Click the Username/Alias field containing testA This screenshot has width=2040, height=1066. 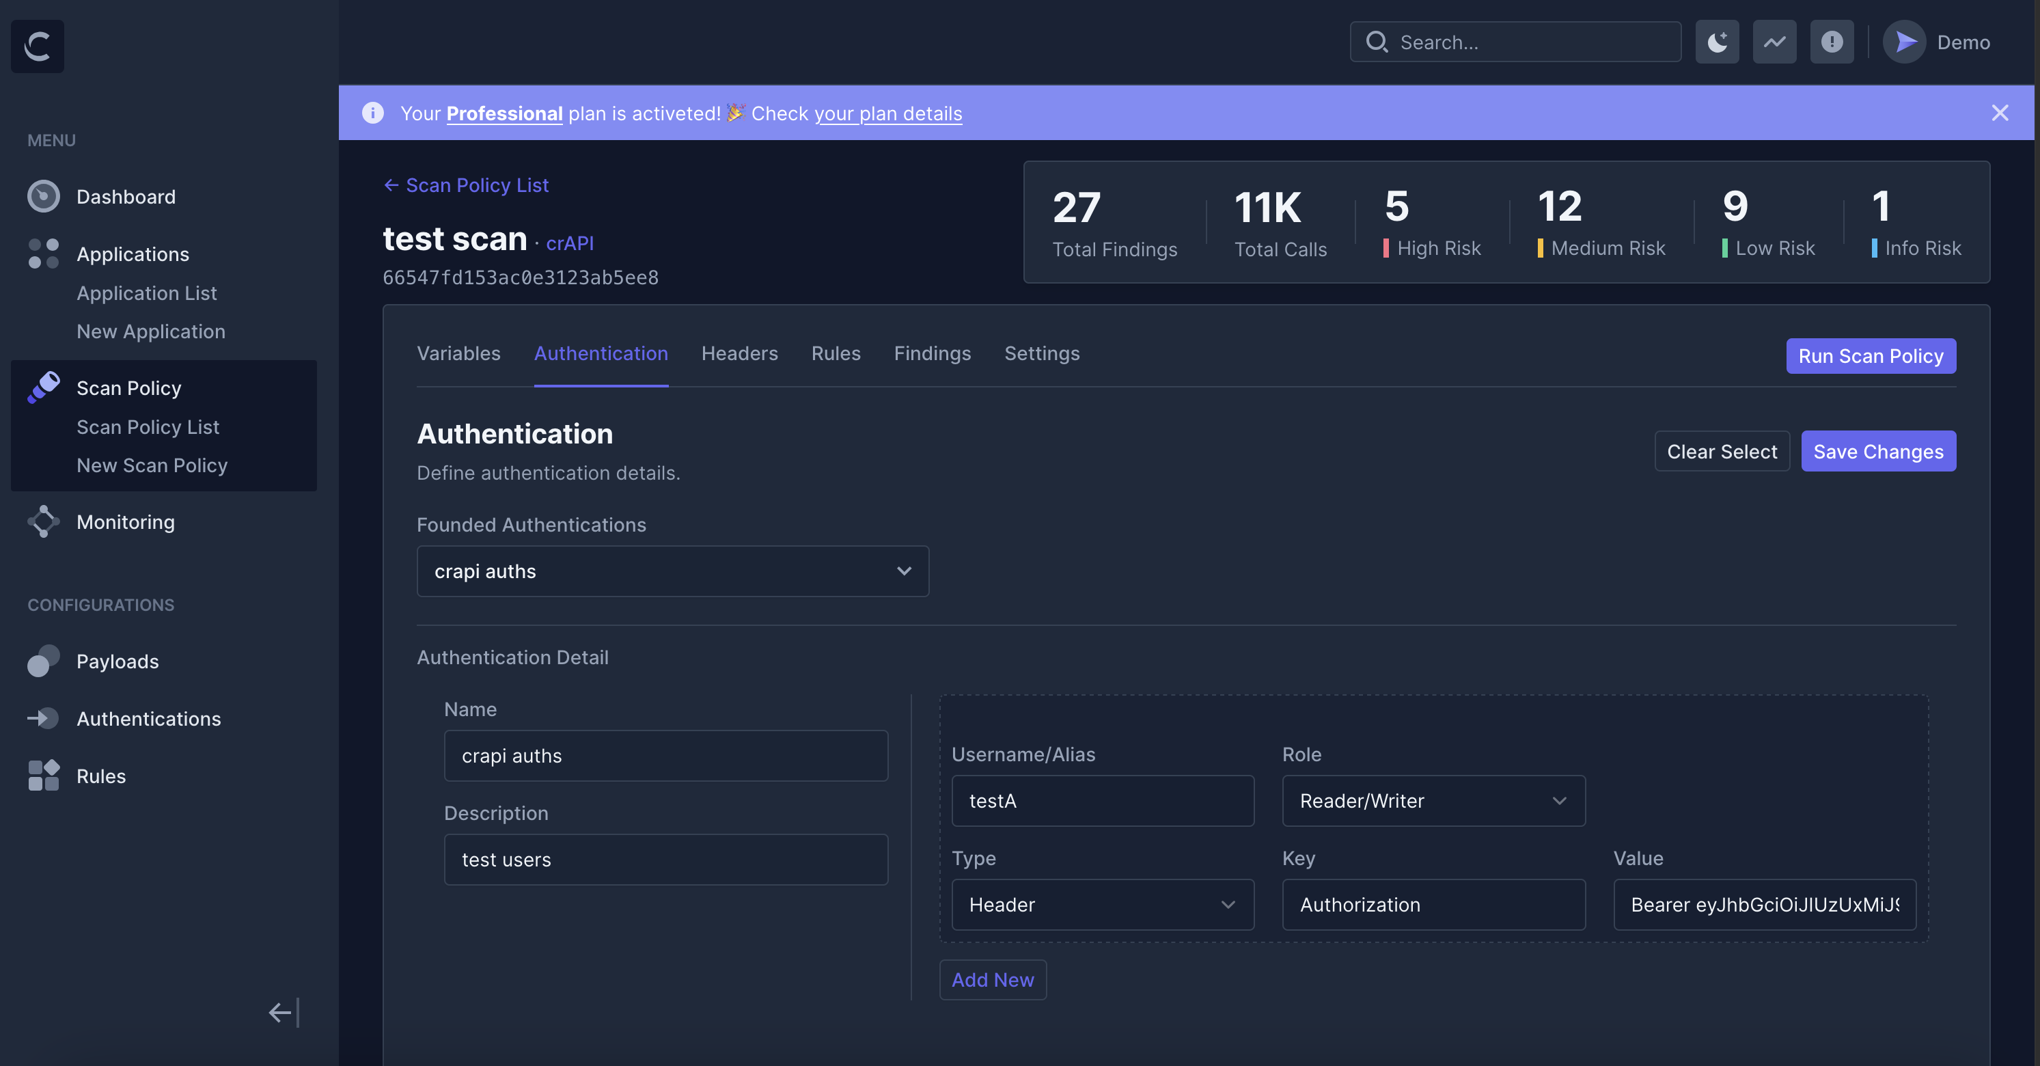click(x=1103, y=801)
